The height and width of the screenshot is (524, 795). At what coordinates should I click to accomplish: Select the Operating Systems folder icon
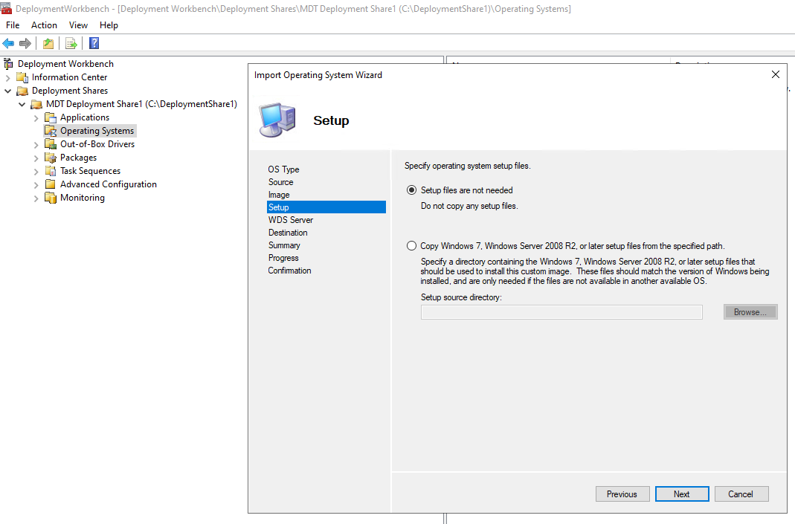[51, 130]
